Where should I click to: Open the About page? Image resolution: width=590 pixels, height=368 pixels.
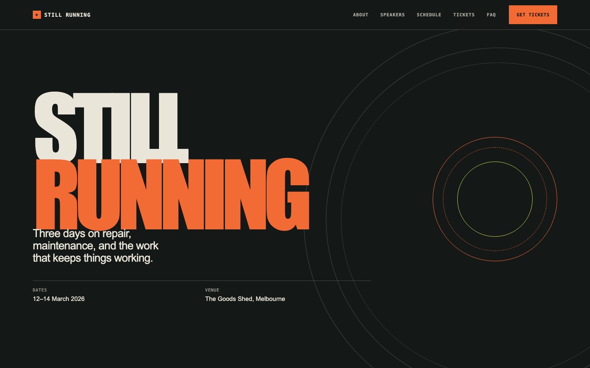point(361,15)
